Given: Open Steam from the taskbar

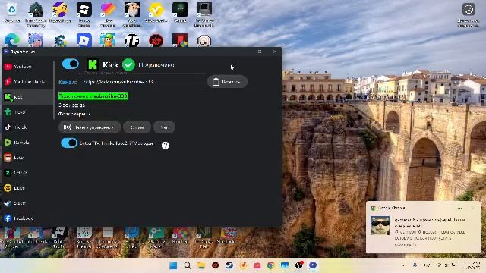Looking at the screenshot, I should [229, 265].
